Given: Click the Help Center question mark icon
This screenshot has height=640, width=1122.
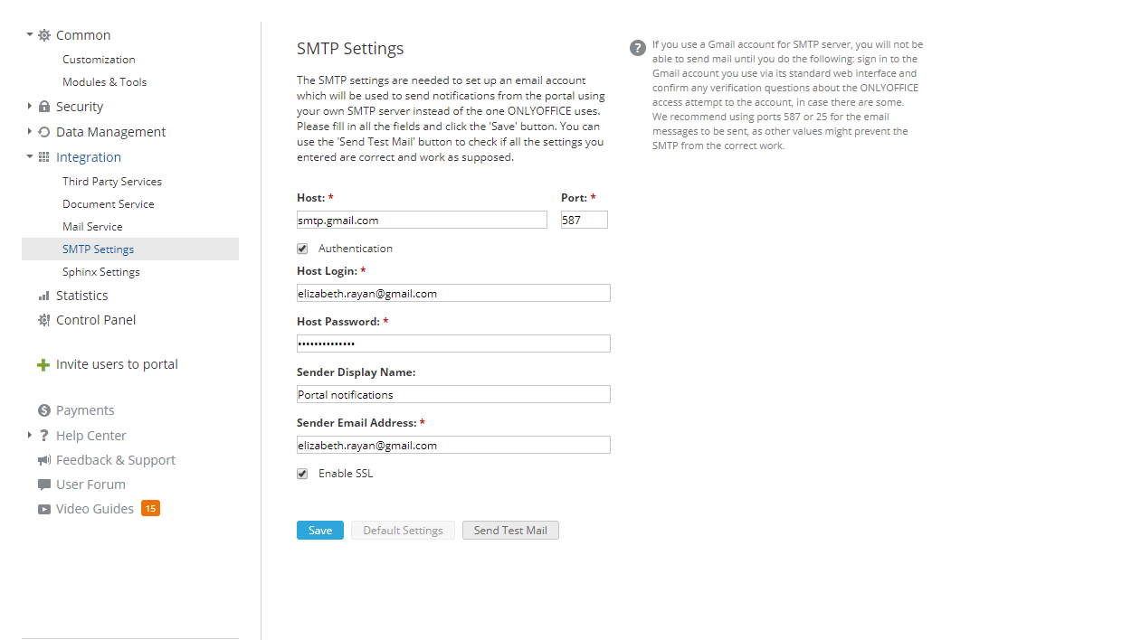Looking at the screenshot, I should coord(44,436).
